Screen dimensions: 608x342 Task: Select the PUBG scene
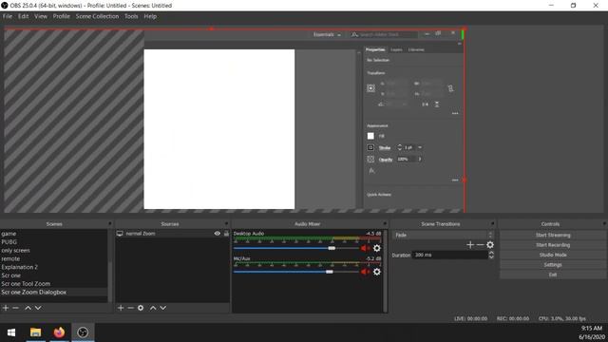point(54,242)
